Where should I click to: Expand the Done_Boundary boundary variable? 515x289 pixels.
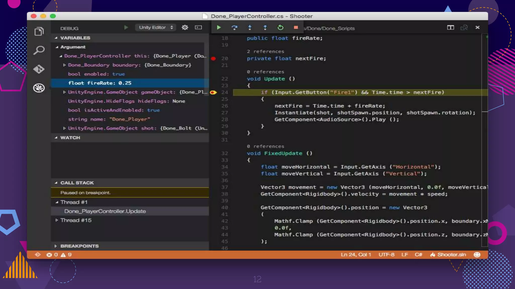pos(65,65)
